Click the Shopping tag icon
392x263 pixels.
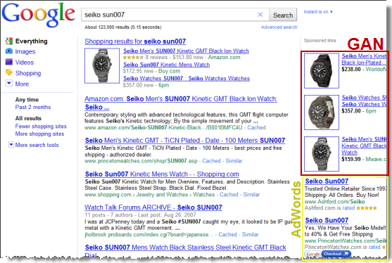(x=9, y=72)
